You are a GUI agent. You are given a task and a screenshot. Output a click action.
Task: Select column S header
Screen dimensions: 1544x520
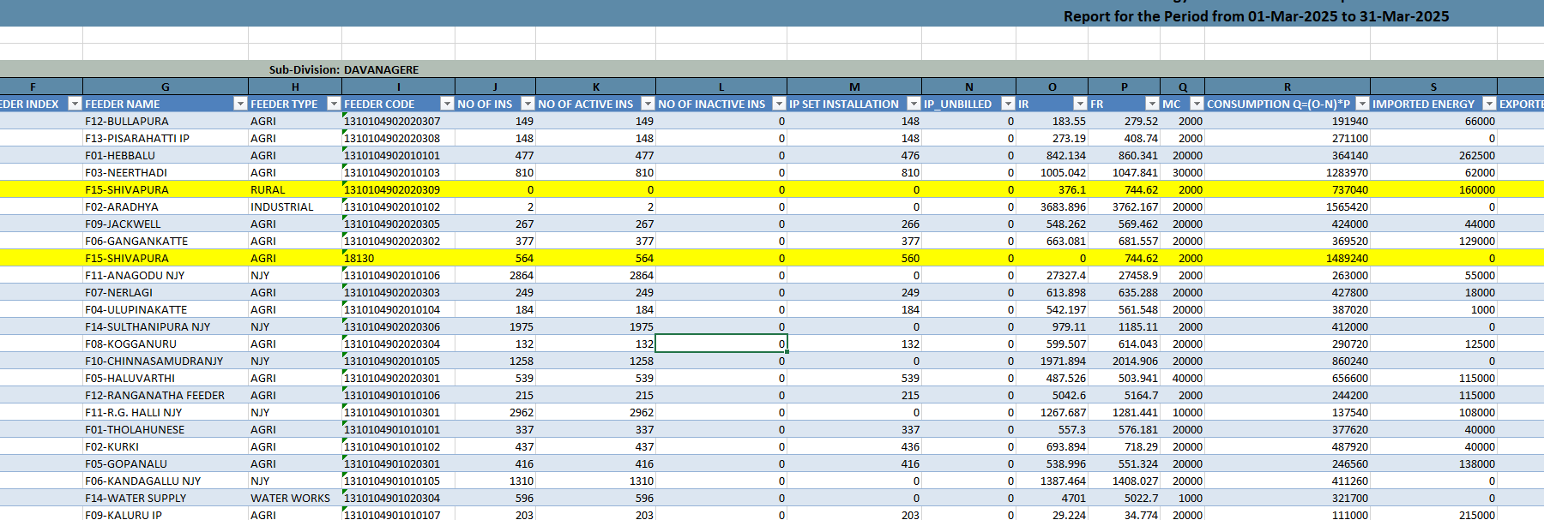coord(1434,87)
